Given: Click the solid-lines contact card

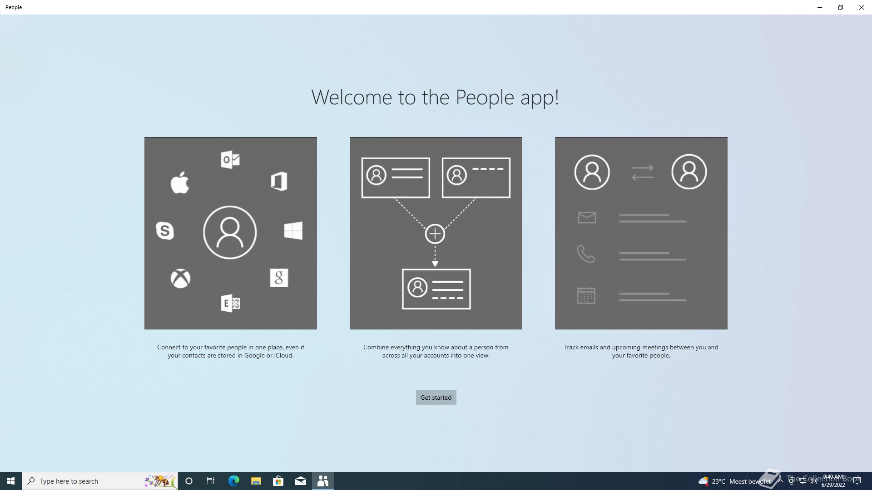Looking at the screenshot, I should (396, 177).
